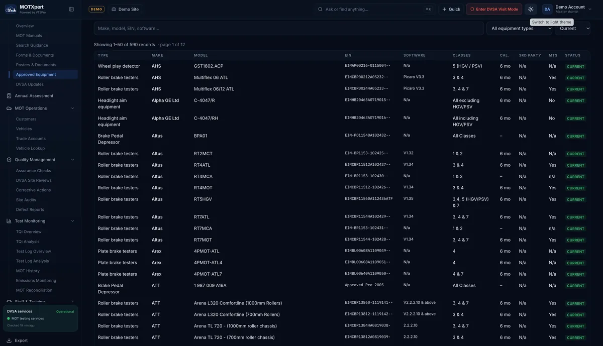
Task: Click Enter DVSA Visit Mode
Action: pyautogui.click(x=494, y=9)
